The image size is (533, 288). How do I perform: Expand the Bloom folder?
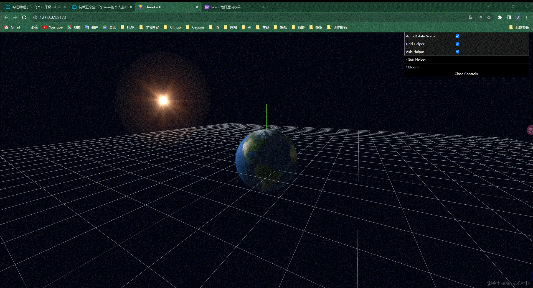tap(466, 67)
